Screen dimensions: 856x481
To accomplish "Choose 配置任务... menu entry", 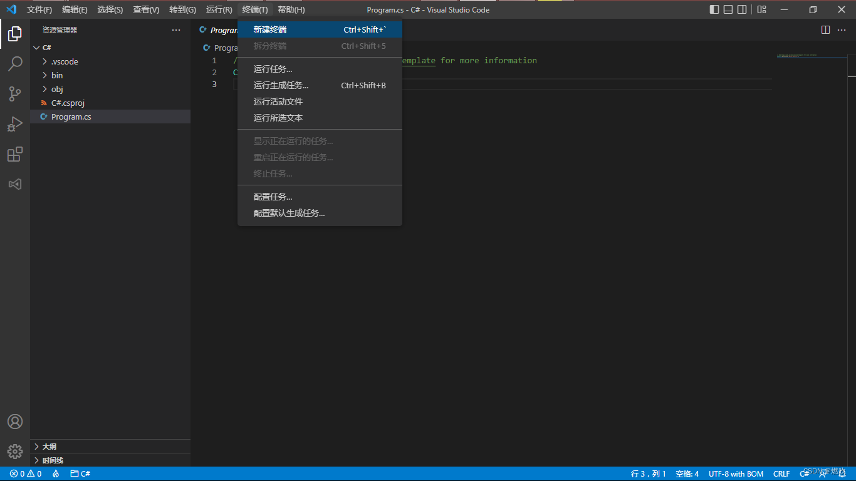I will coord(320,197).
